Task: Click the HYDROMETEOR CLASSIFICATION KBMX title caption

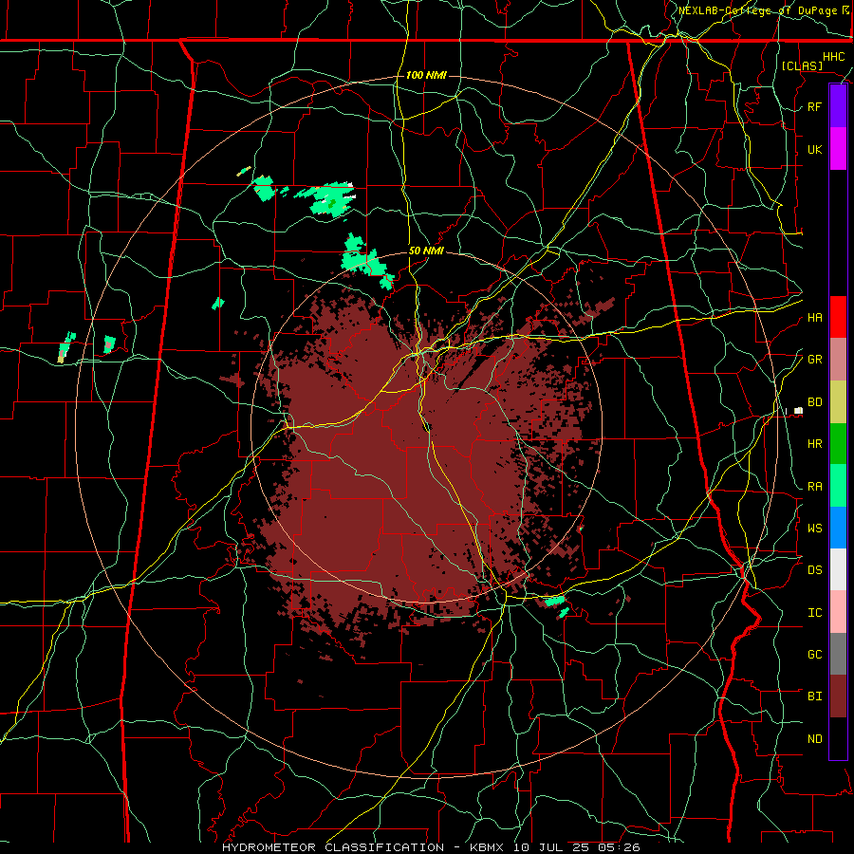Action: pyautogui.click(x=431, y=847)
